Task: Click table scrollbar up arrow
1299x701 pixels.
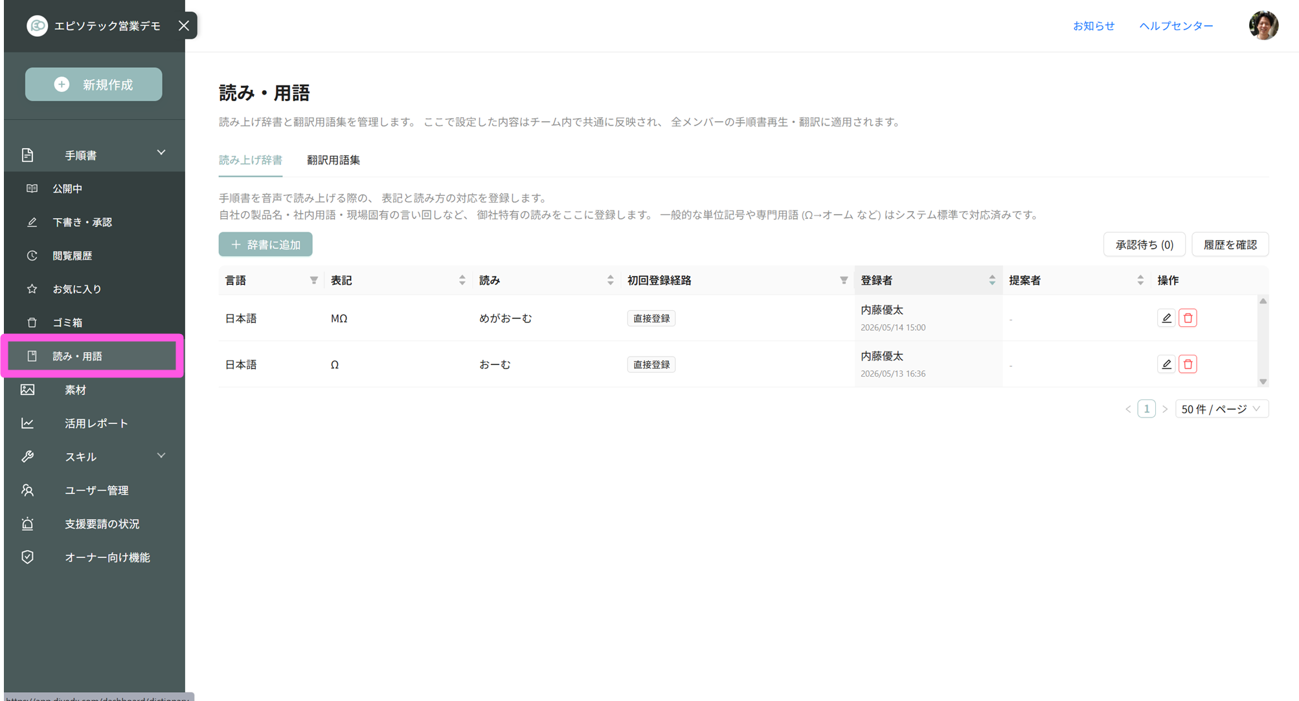Action: tap(1263, 301)
